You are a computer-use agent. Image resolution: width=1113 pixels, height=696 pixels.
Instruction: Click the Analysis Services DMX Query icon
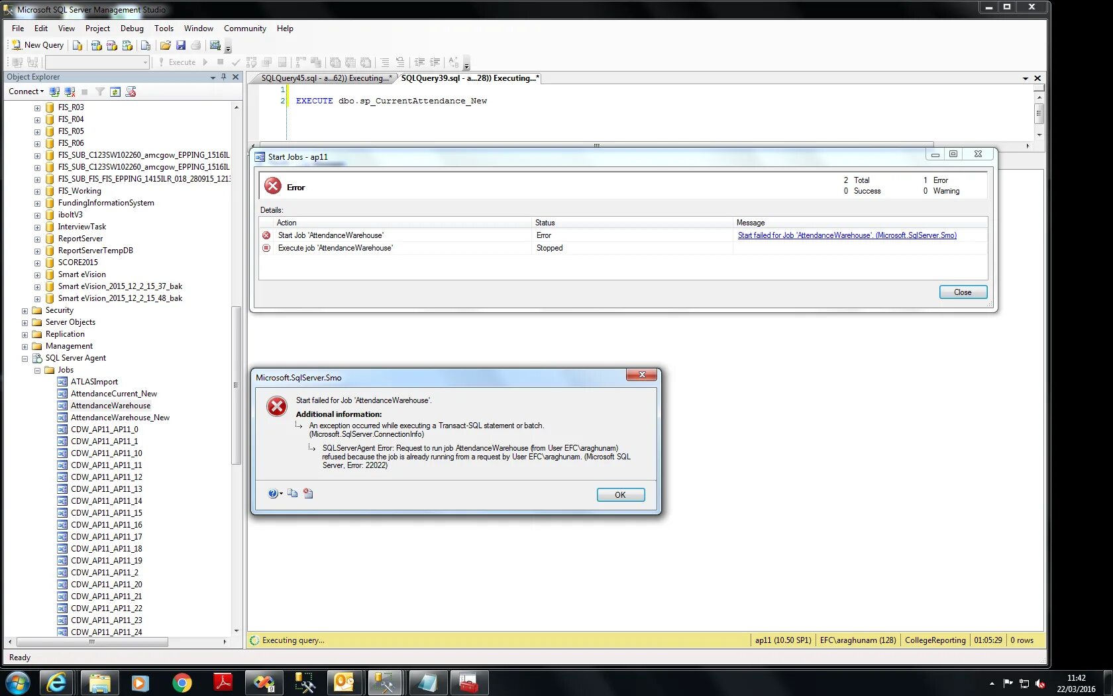[112, 45]
